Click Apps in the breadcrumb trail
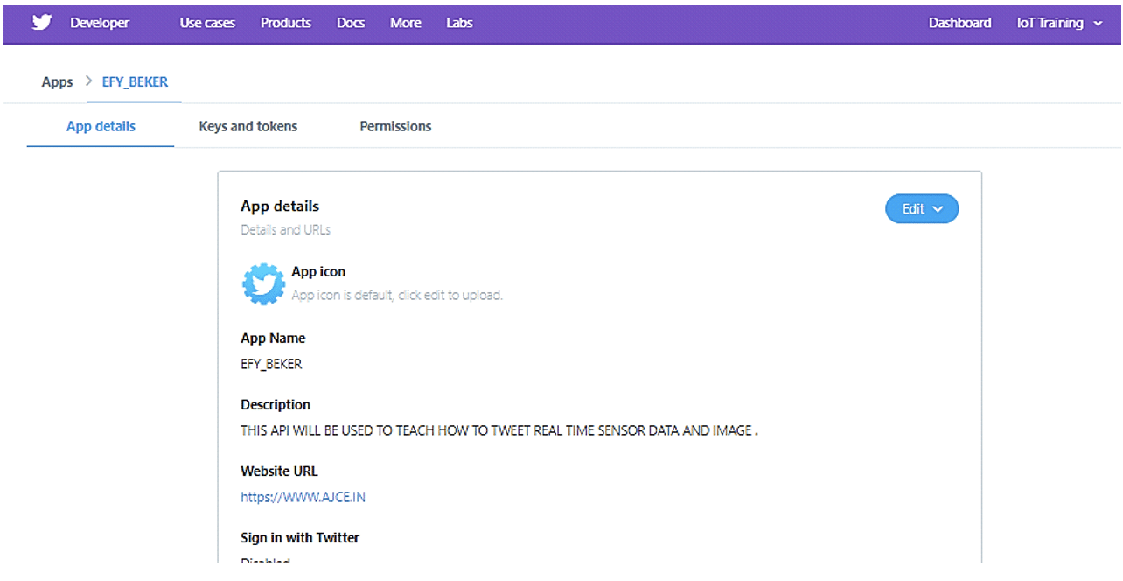The height and width of the screenshot is (581, 1123). pyautogui.click(x=56, y=81)
